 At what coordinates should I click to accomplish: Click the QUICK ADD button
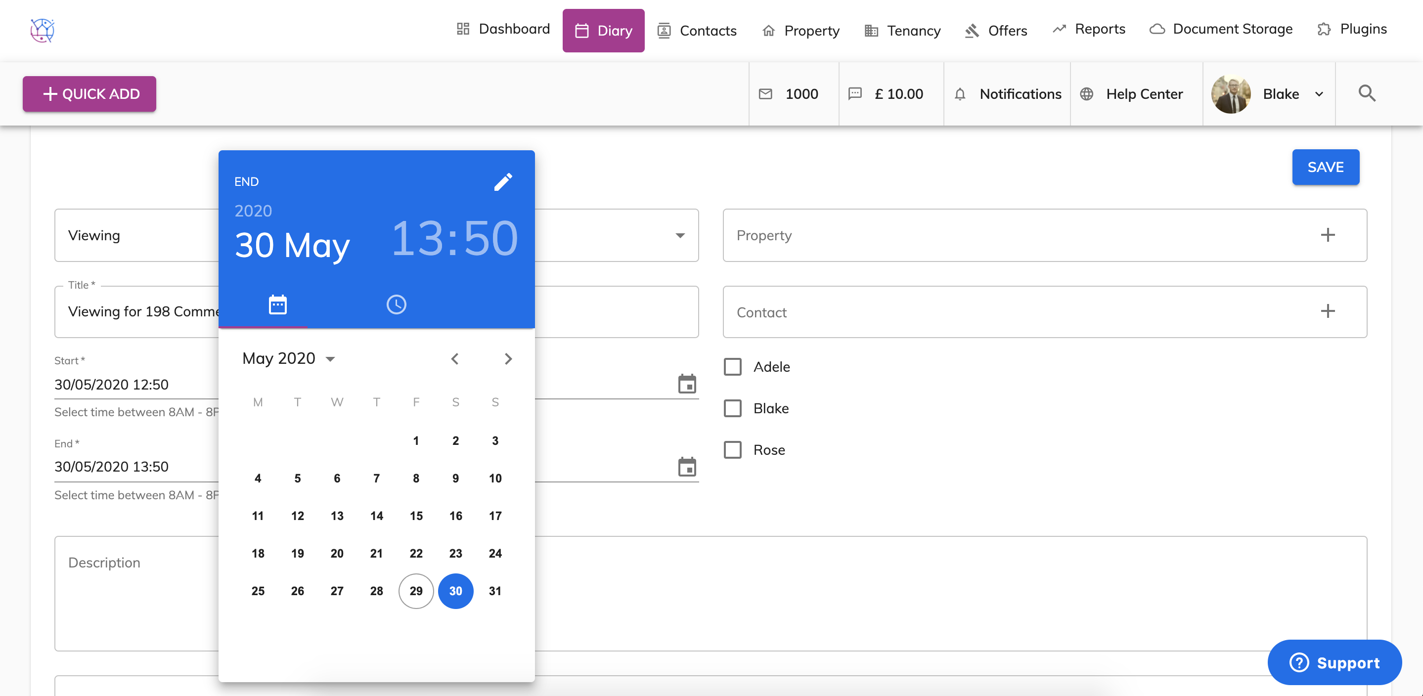[89, 94]
